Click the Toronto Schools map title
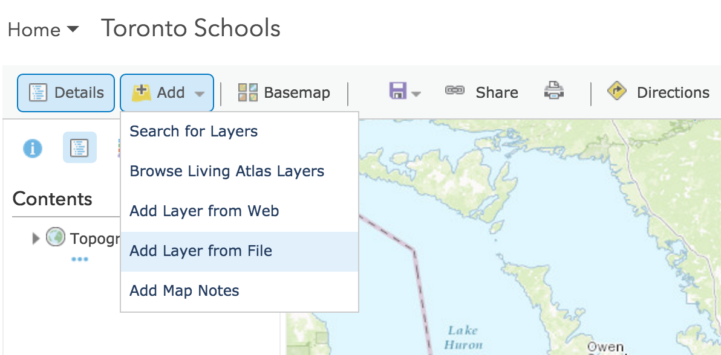The width and height of the screenshot is (721, 355). pos(191,28)
